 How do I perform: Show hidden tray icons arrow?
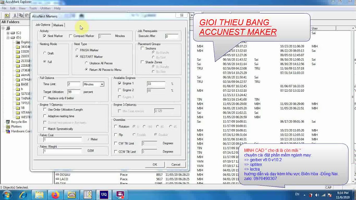click(x=305, y=195)
